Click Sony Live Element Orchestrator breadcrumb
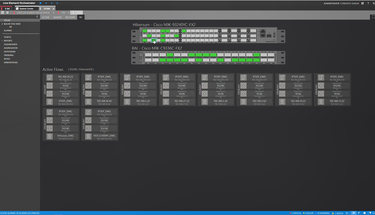Screen dimensions: 375x215 [33, 13]
